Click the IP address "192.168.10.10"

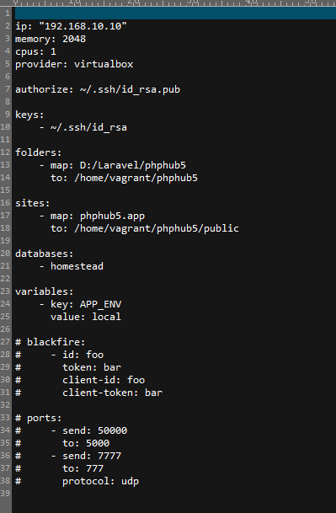[83, 26]
